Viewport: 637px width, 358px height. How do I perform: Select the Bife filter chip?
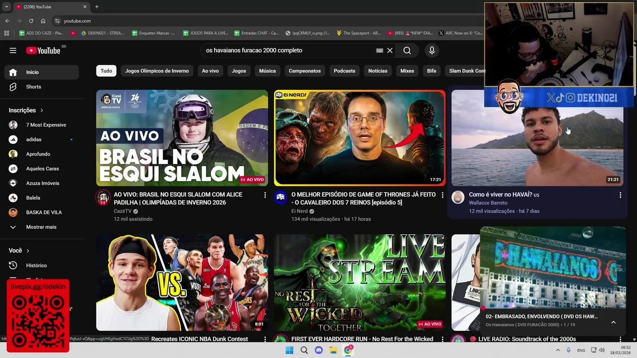(x=431, y=71)
